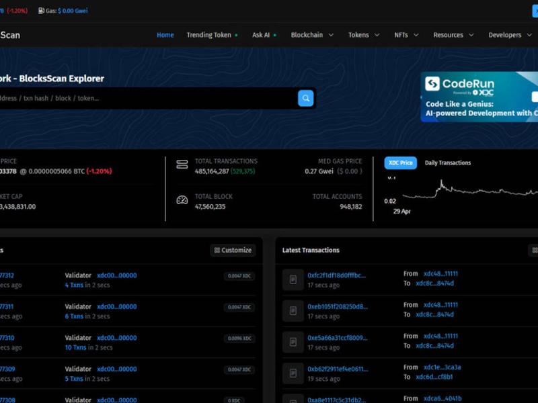The image size is (538, 403).
Task: Click transaction icon beside 0xb62f2911ef4e0611
Action: 293,373
